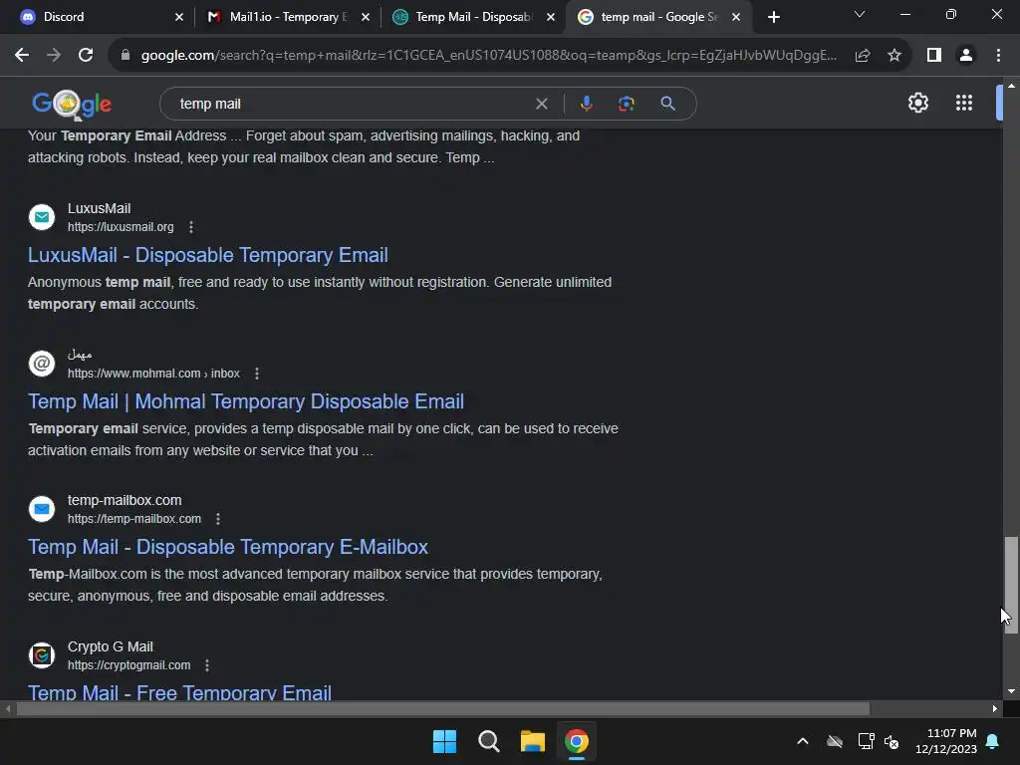
Task: Open more options for the temp-mailbox.com result
Action: (218, 519)
